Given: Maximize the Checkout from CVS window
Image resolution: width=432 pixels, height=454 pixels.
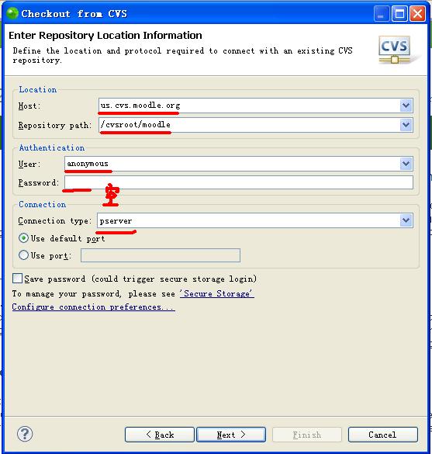Looking at the screenshot, I should tap(399, 14).
